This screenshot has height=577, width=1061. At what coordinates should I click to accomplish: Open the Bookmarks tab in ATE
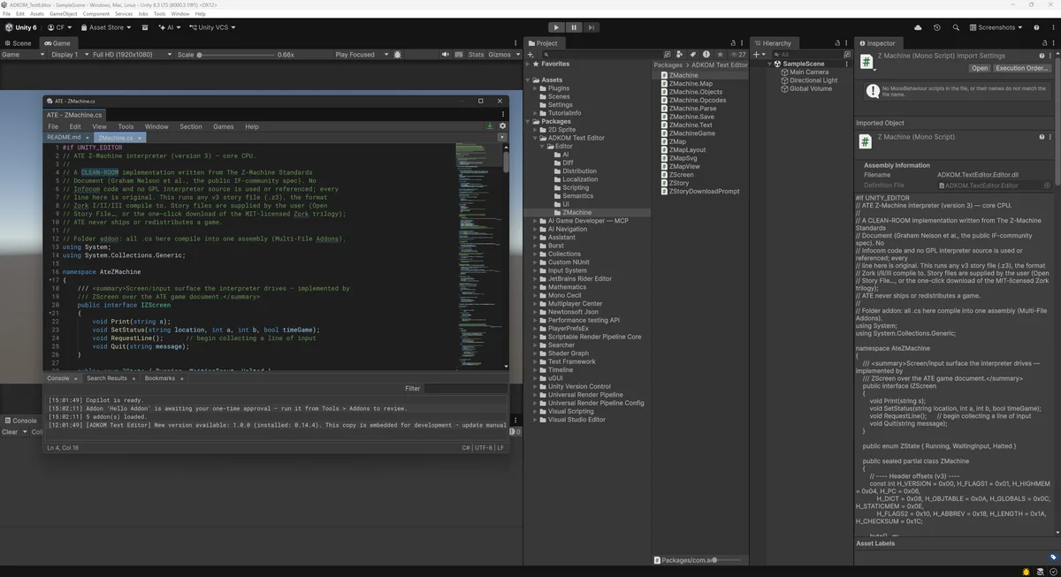pyautogui.click(x=160, y=378)
